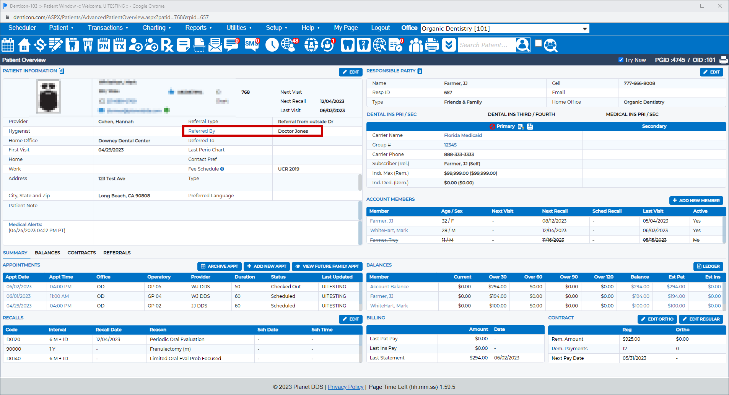Click the Edit Ortho contract button
The height and width of the screenshot is (395, 729).
(x=657, y=319)
